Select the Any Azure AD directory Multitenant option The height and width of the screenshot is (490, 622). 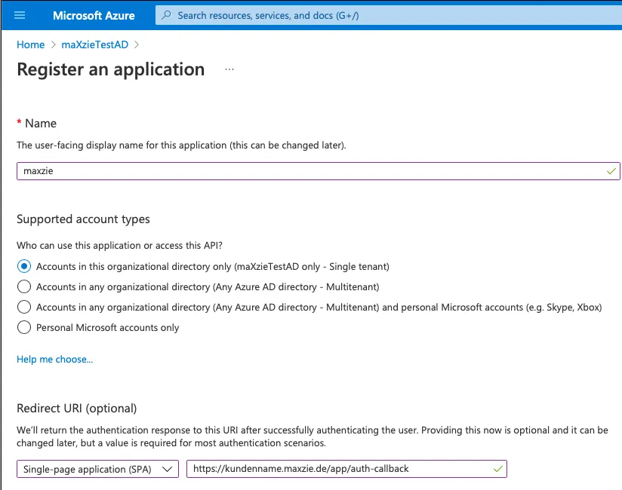23,286
